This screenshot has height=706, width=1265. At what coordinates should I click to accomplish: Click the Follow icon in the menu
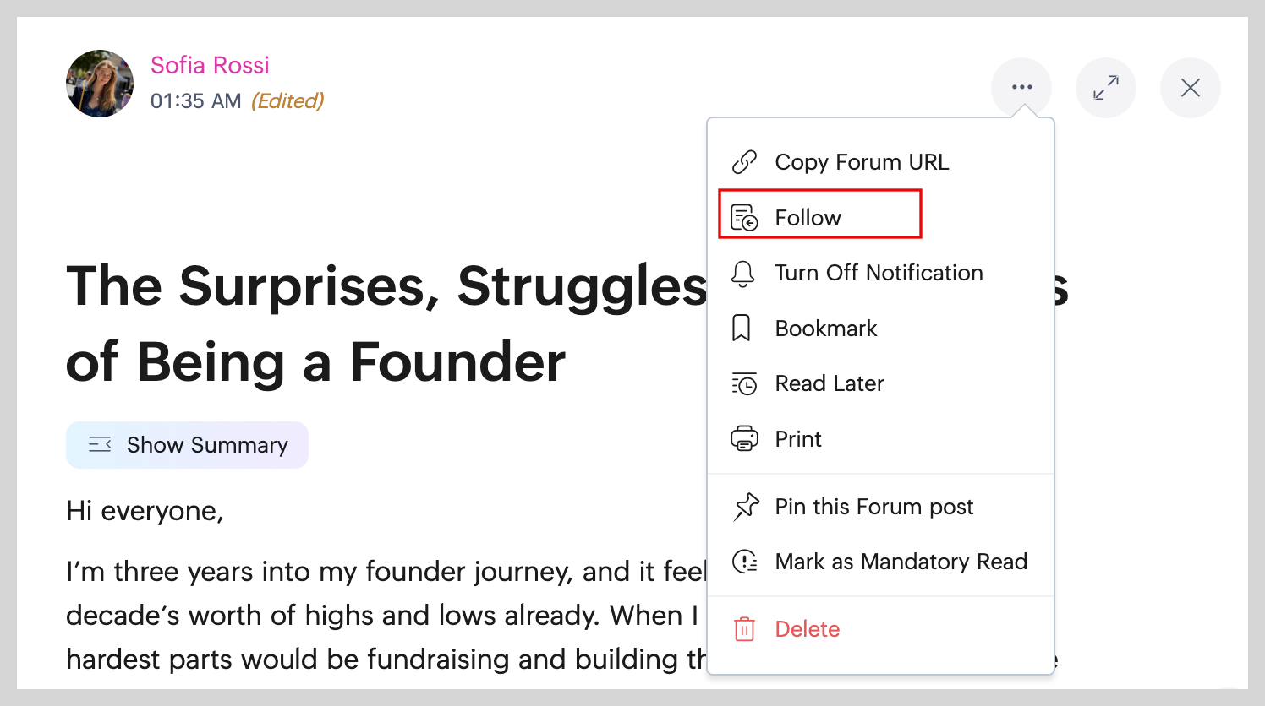tap(744, 218)
